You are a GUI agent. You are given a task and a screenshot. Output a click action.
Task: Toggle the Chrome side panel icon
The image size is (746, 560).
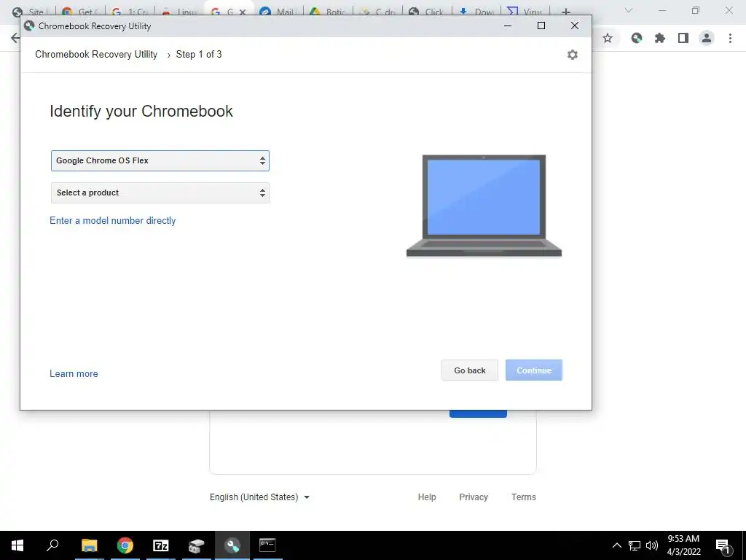tap(683, 38)
